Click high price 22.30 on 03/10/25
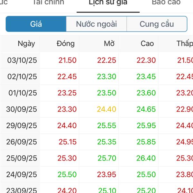193x193 pixels. point(146,60)
